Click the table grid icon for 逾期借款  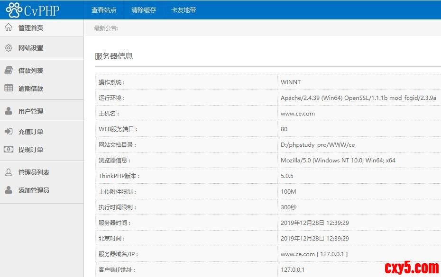coord(9,88)
